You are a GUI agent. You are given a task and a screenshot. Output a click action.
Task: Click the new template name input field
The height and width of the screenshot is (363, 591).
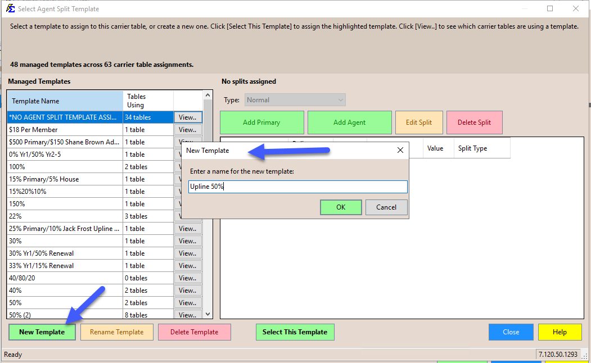coord(298,187)
